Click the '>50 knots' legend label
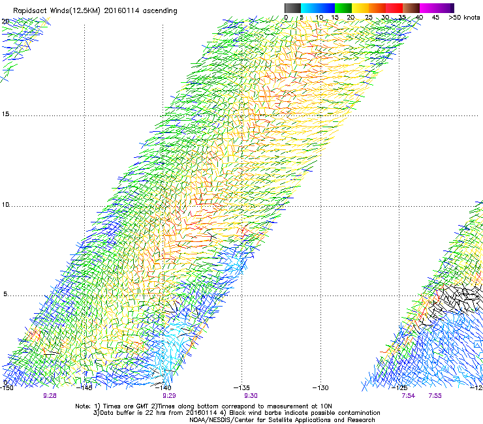Image resolution: width=483 pixels, height=424 pixels. click(464, 18)
